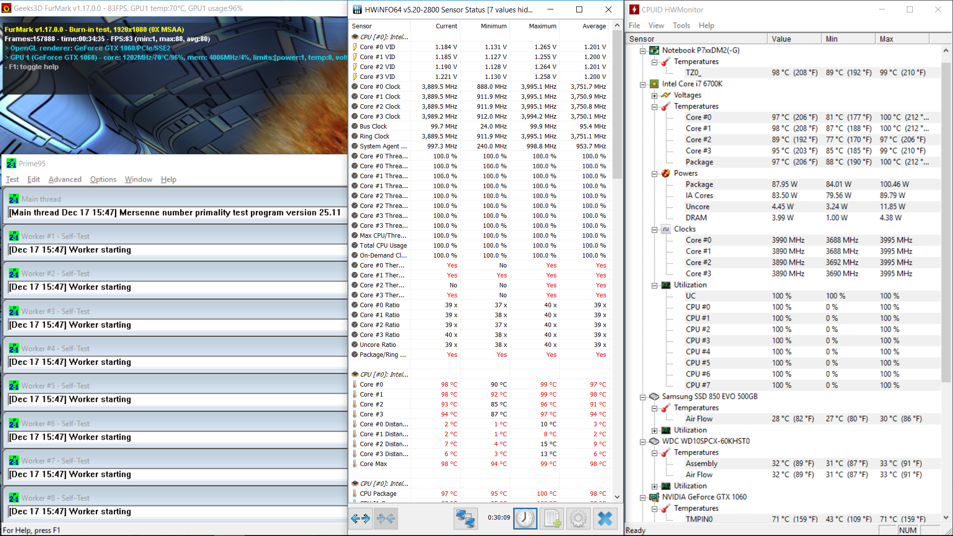This screenshot has width=953, height=536.
Task: Click the HWiNFO collapse columns arrows button
Action: click(386, 519)
